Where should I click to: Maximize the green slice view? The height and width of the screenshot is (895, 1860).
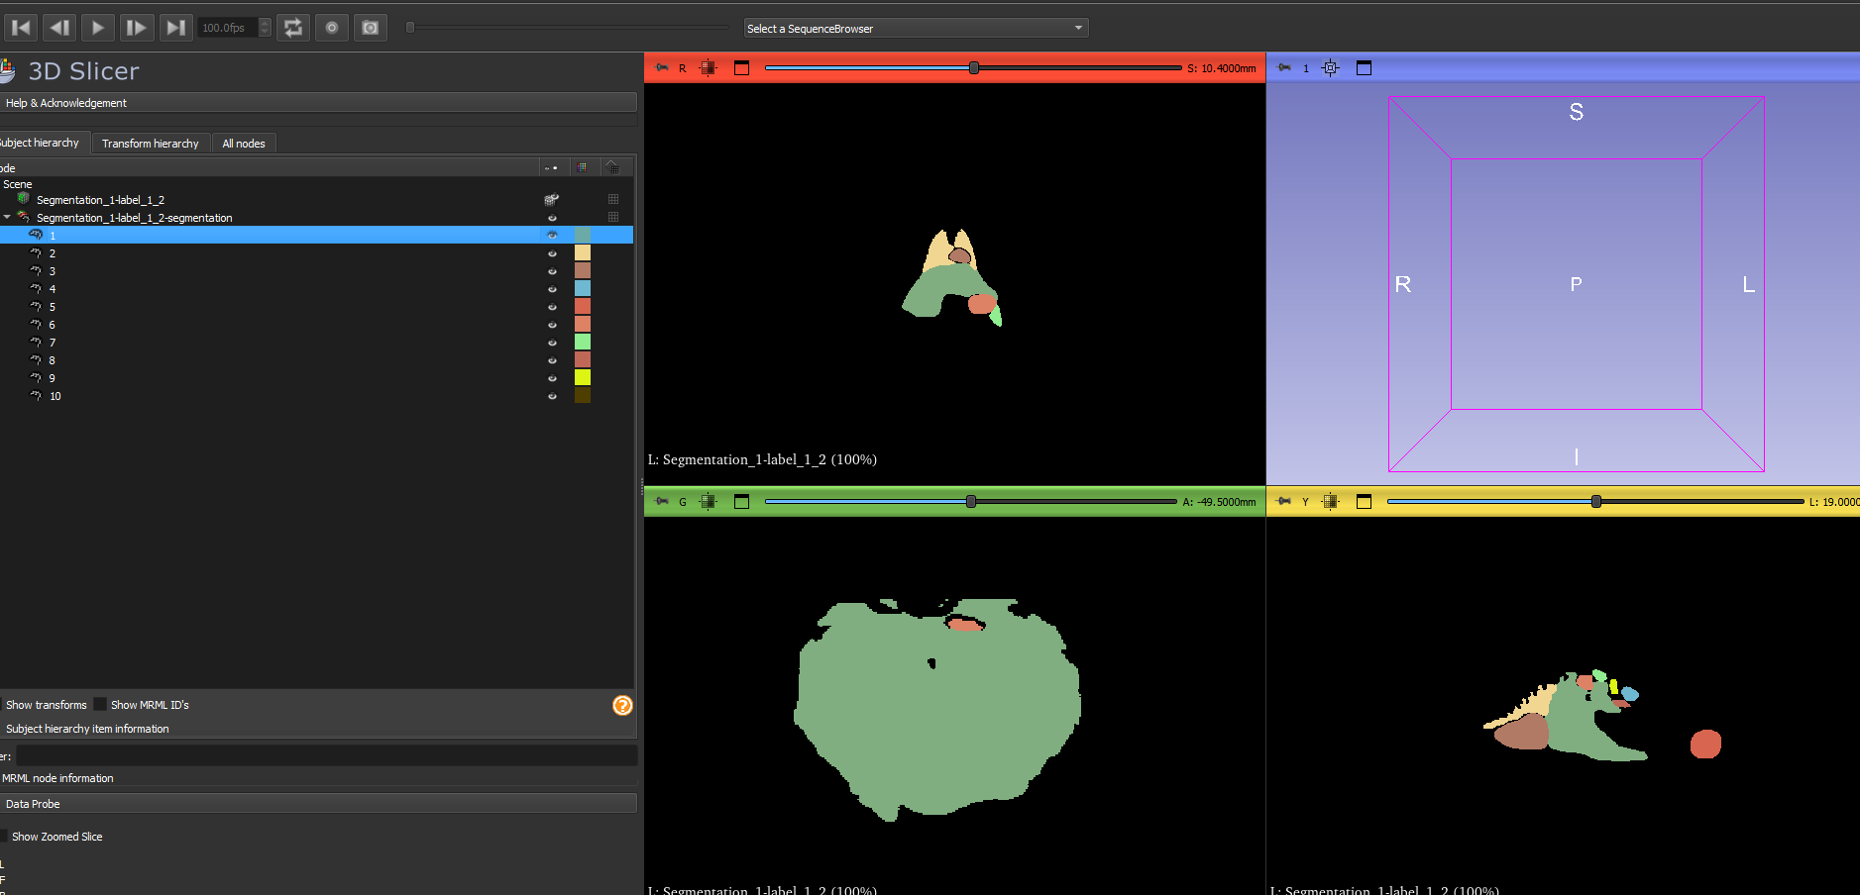click(741, 502)
